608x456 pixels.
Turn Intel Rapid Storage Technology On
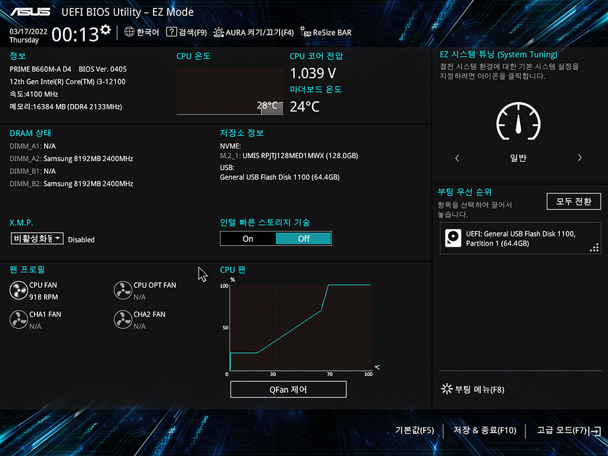(248, 239)
